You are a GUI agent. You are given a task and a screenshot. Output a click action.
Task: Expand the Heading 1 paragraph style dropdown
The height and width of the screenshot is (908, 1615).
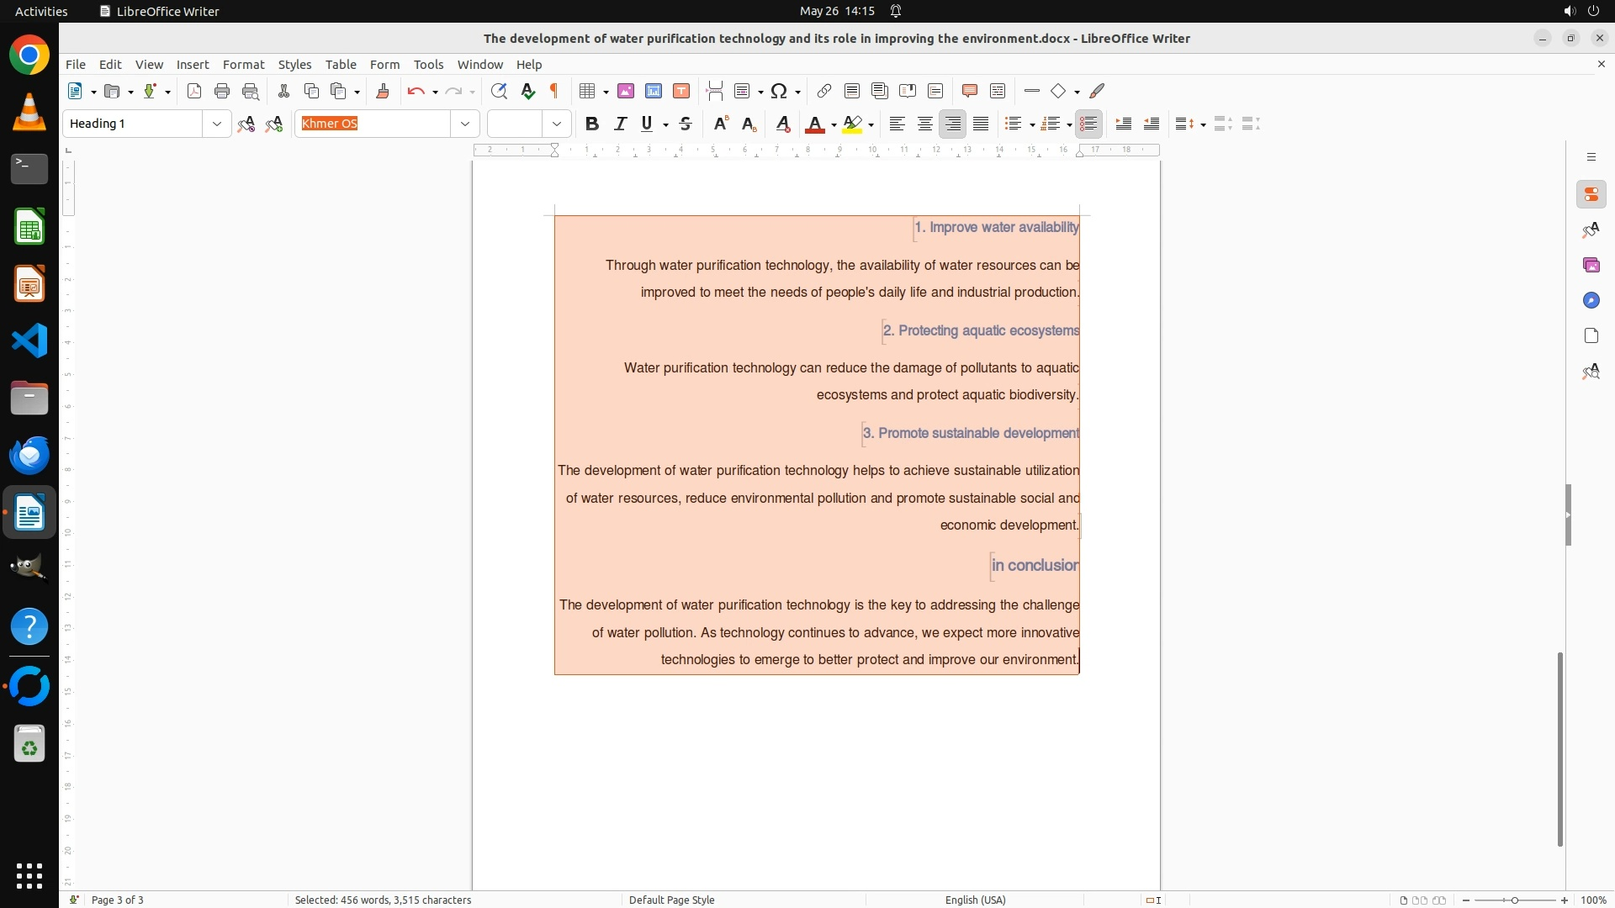click(x=217, y=124)
